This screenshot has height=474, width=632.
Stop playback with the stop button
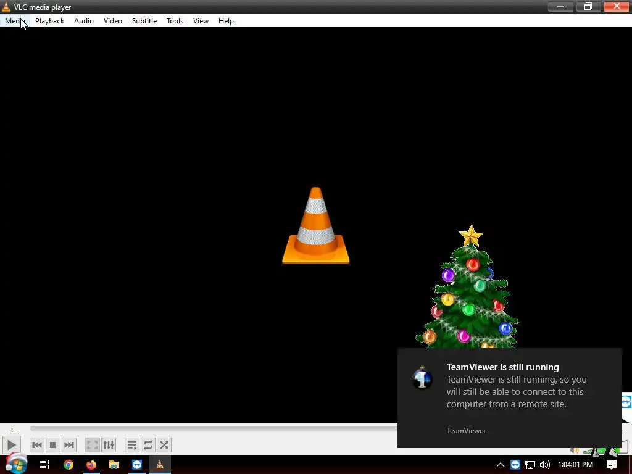click(x=53, y=445)
